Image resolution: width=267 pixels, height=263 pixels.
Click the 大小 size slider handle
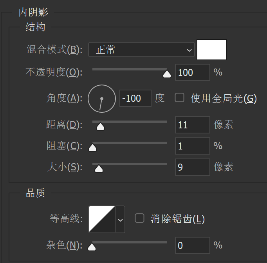pos(99,169)
